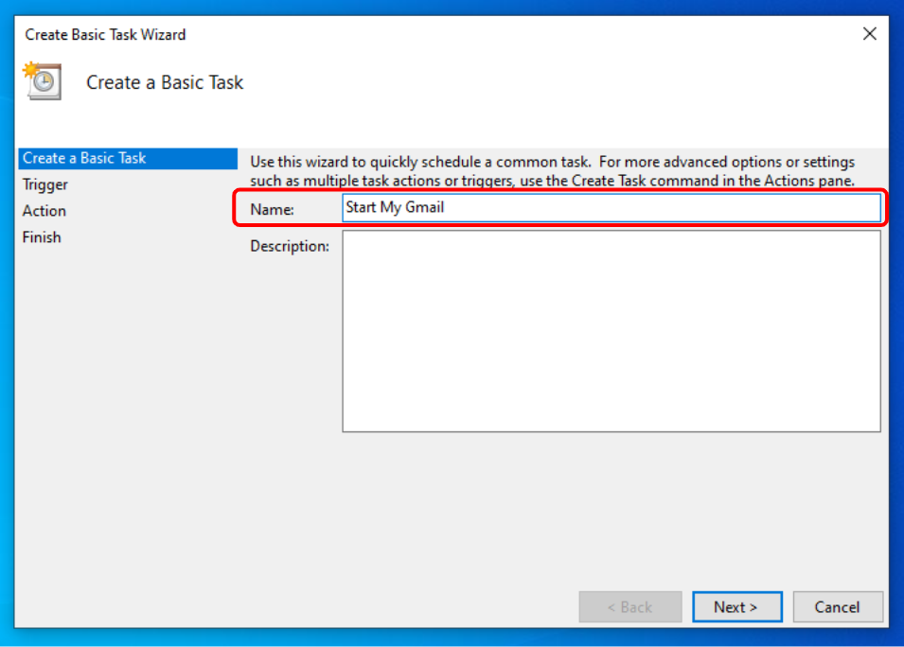
Task: Click the disabled < Back button
Action: 630,606
